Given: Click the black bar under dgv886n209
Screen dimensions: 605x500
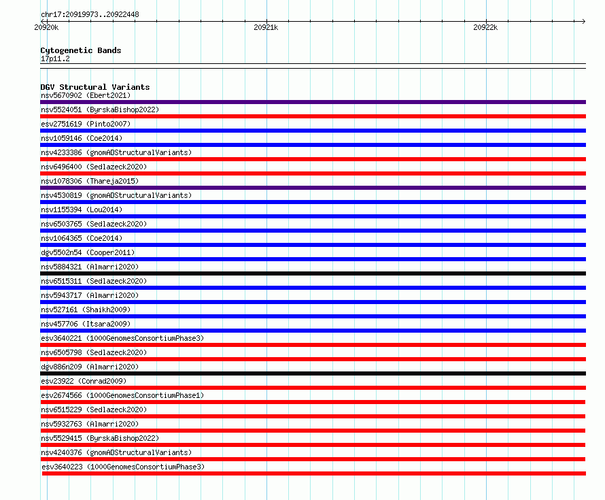Looking at the screenshot, I should coord(313,373).
